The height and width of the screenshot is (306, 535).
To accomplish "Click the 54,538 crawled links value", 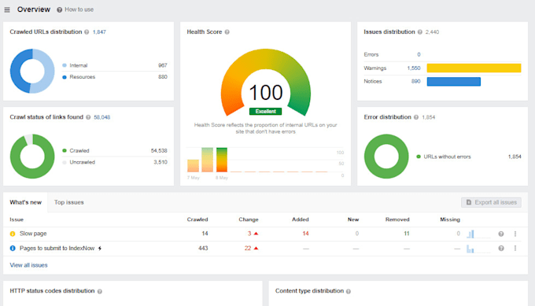I will 159,151.
